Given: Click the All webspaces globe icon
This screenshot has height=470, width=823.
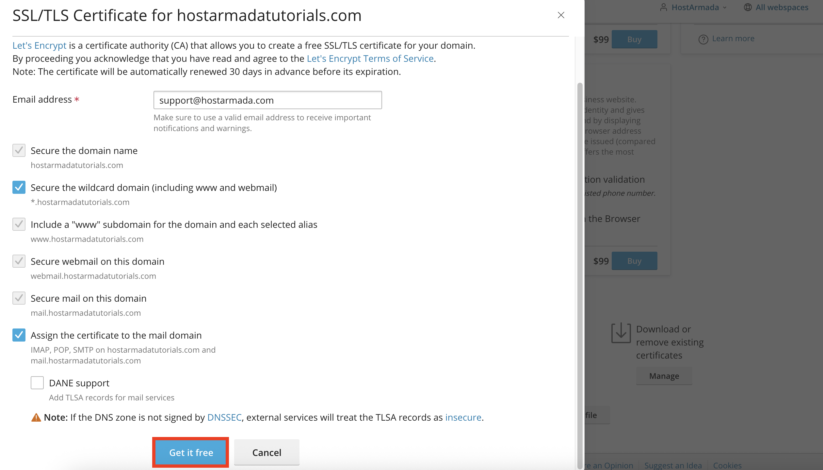Looking at the screenshot, I should [x=748, y=7].
